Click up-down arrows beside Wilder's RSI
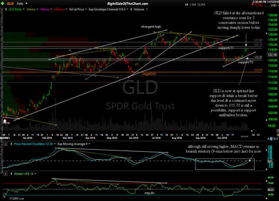This screenshot has height=201, width=279. pos(11,174)
